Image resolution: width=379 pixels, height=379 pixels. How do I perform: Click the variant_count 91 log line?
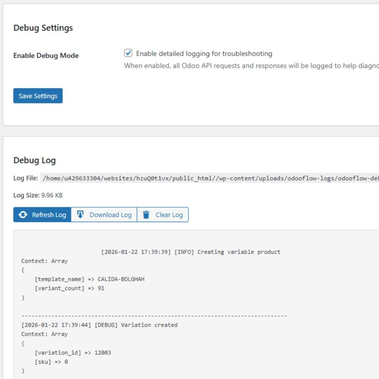tap(69, 288)
